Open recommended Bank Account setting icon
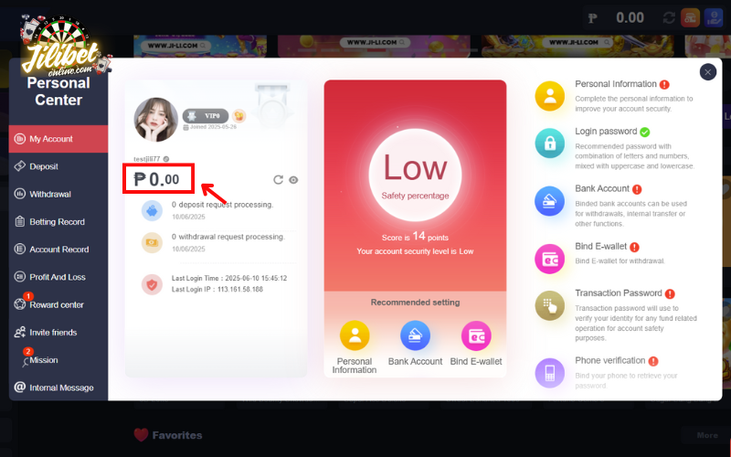Image resolution: width=731 pixels, height=457 pixels. [415, 335]
